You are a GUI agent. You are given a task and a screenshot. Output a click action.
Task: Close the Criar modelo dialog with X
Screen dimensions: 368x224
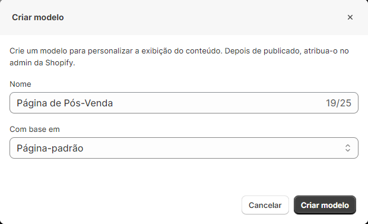click(350, 17)
